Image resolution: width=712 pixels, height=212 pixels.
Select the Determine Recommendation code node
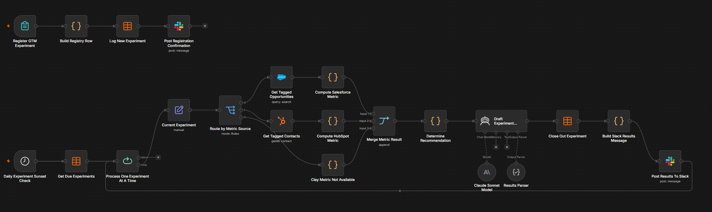click(x=435, y=121)
